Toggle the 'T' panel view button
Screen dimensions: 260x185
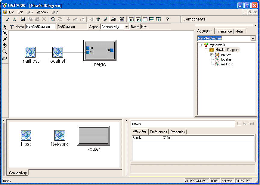[x=145, y=19]
